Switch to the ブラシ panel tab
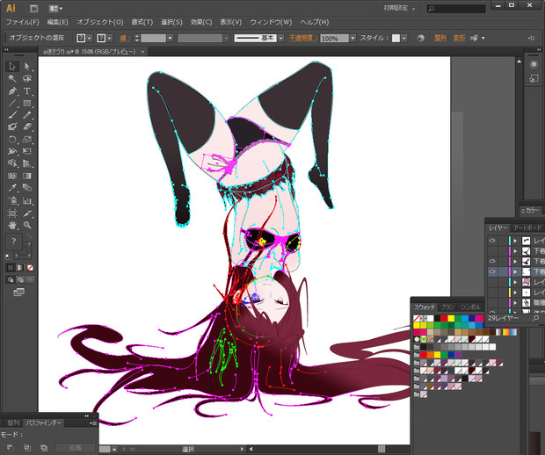This screenshot has height=455, width=545. click(x=447, y=307)
